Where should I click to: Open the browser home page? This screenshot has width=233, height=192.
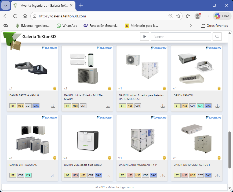[x=25, y=16]
